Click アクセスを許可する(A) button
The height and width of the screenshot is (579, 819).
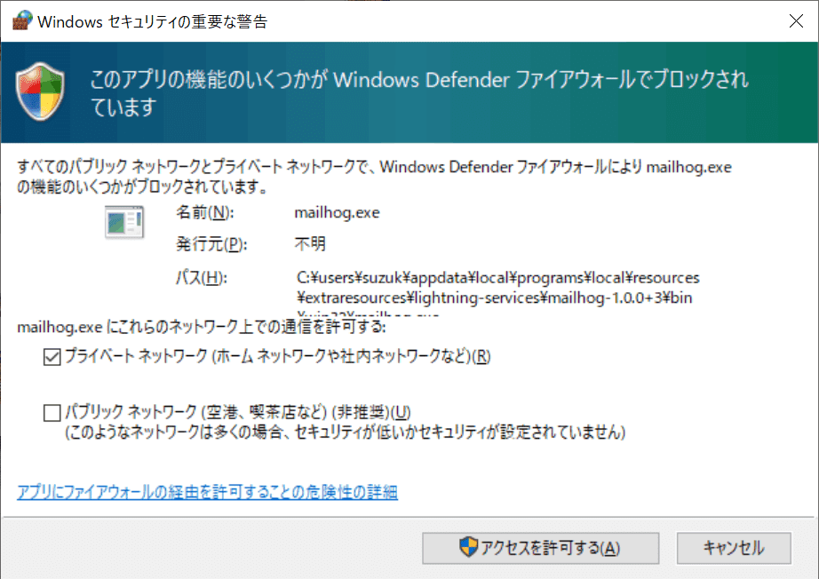tap(541, 548)
